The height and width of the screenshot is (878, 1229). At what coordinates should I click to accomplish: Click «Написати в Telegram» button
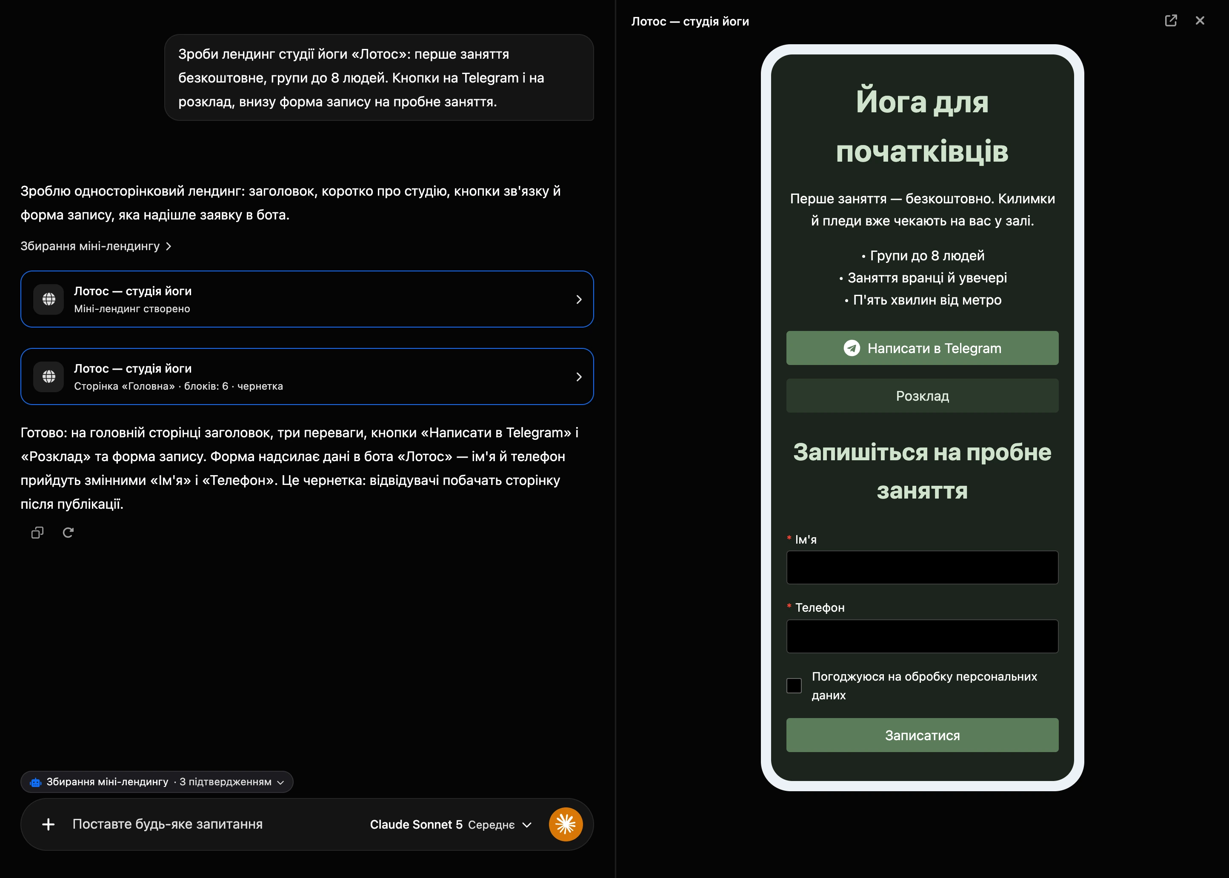[922, 348]
